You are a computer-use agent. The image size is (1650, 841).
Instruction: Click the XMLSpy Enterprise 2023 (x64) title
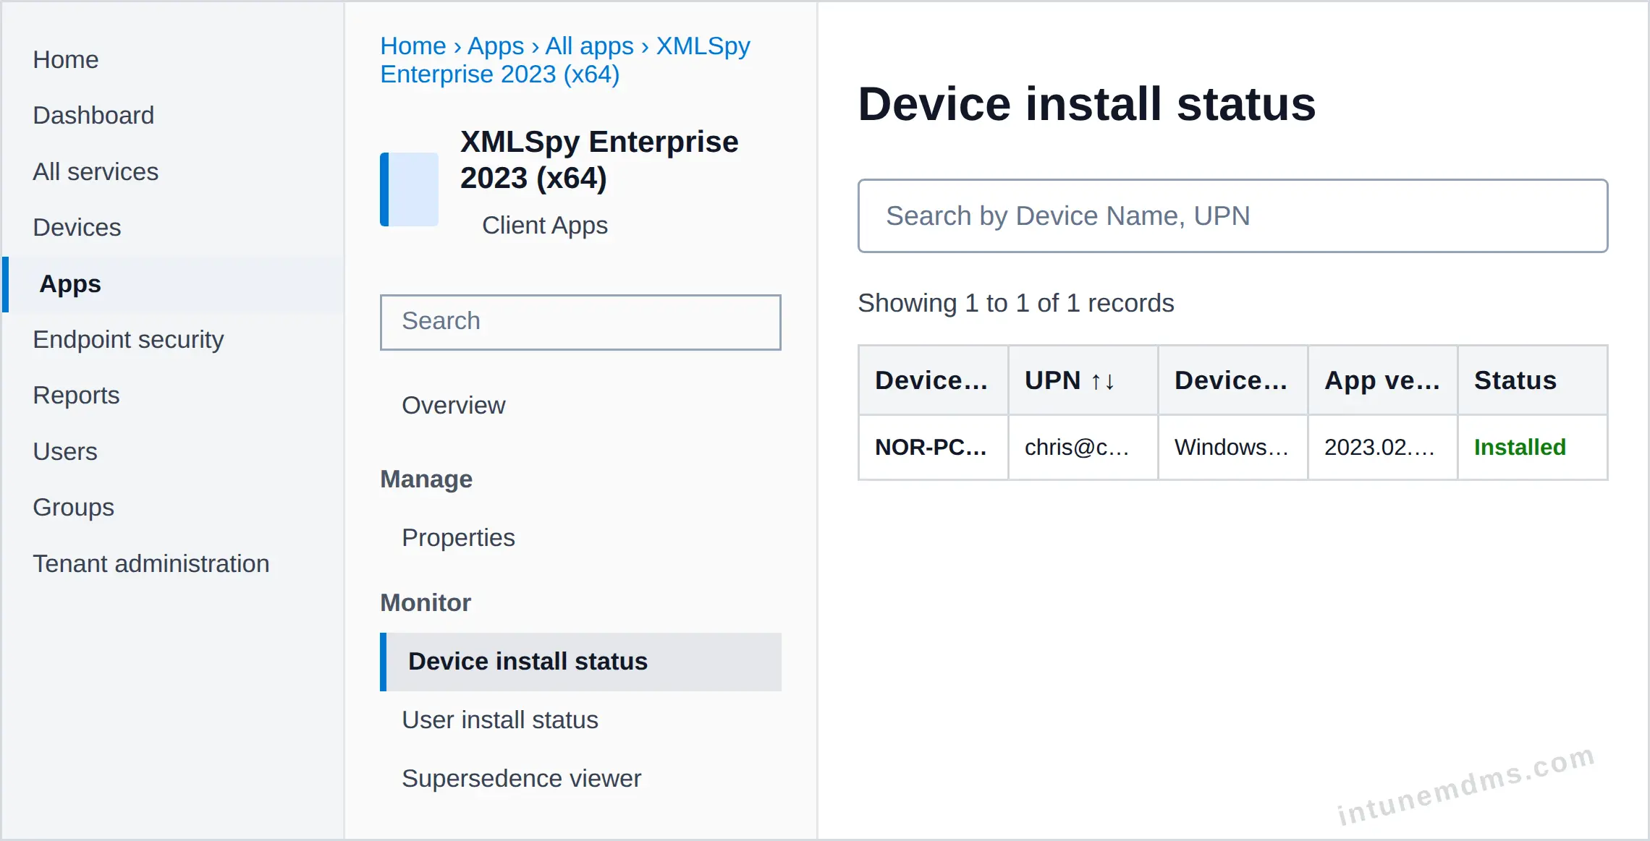599,160
